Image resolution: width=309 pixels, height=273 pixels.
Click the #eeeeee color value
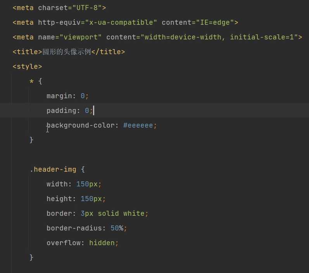click(138, 125)
